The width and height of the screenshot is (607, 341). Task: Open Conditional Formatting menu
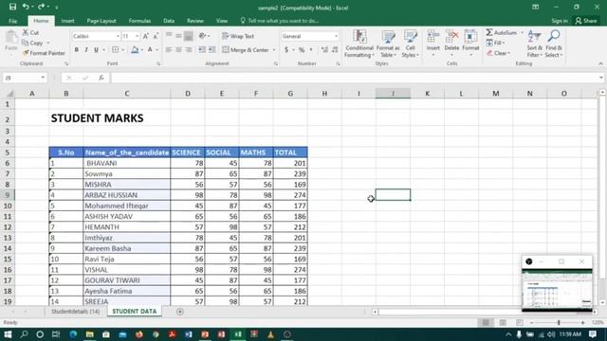click(359, 44)
